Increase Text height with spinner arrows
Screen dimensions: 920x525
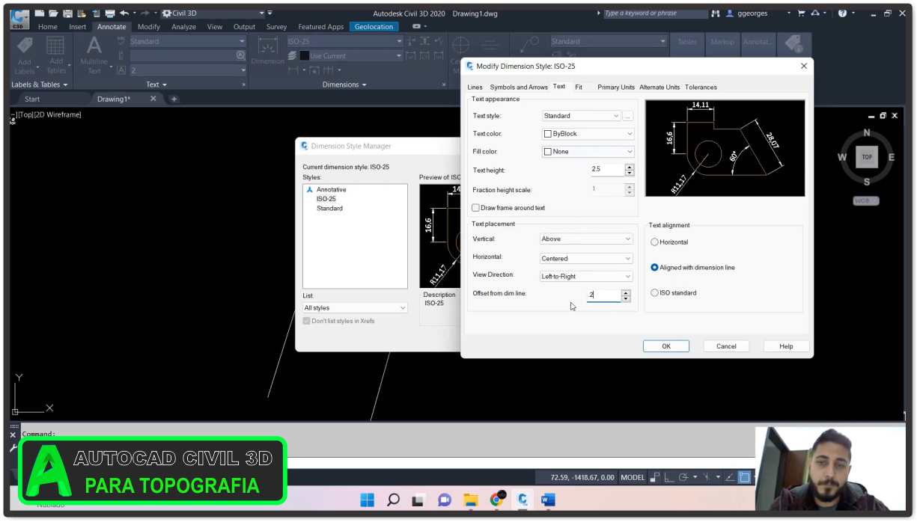pos(630,167)
